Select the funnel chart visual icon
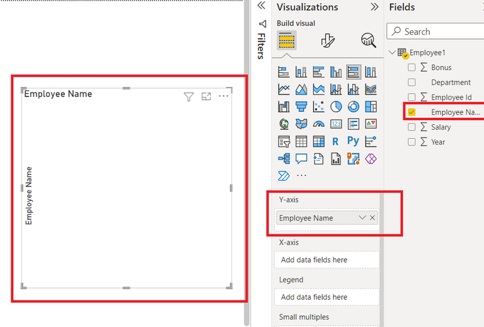This screenshot has height=327, width=484. (301, 106)
